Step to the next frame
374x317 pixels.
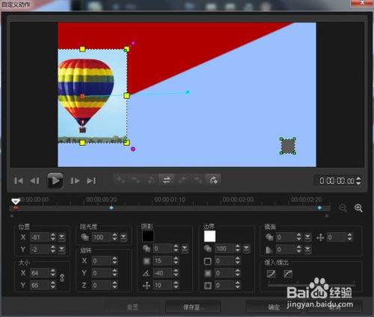[x=75, y=180]
